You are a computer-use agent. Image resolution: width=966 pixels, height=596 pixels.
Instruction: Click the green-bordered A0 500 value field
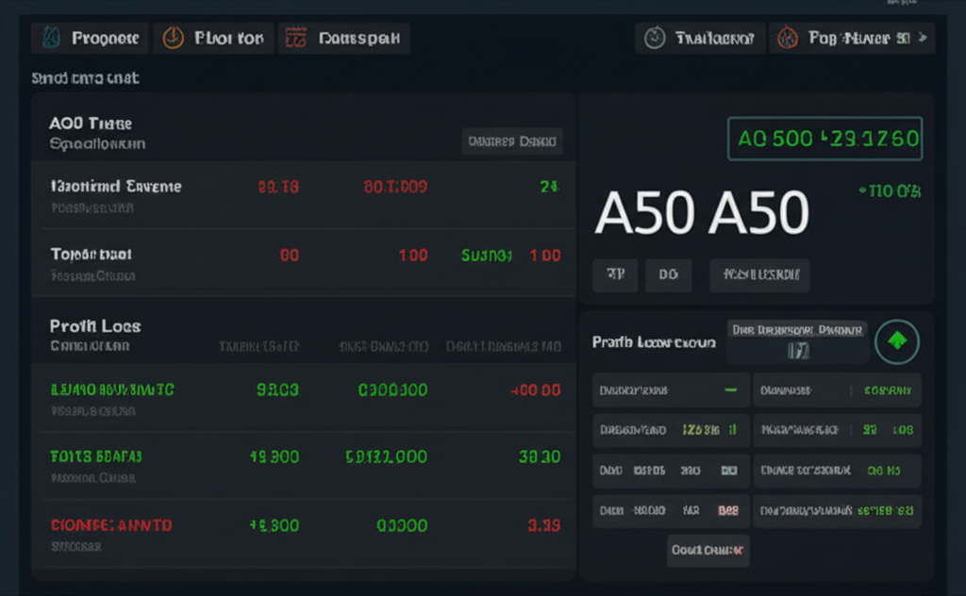click(824, 140)
